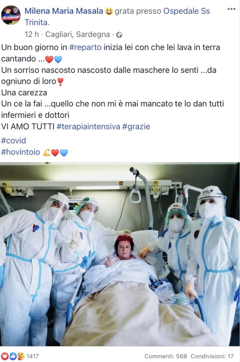Click the poster's profile picture avatar
This screenshot has height=362, width=240.
pos(11,15)
